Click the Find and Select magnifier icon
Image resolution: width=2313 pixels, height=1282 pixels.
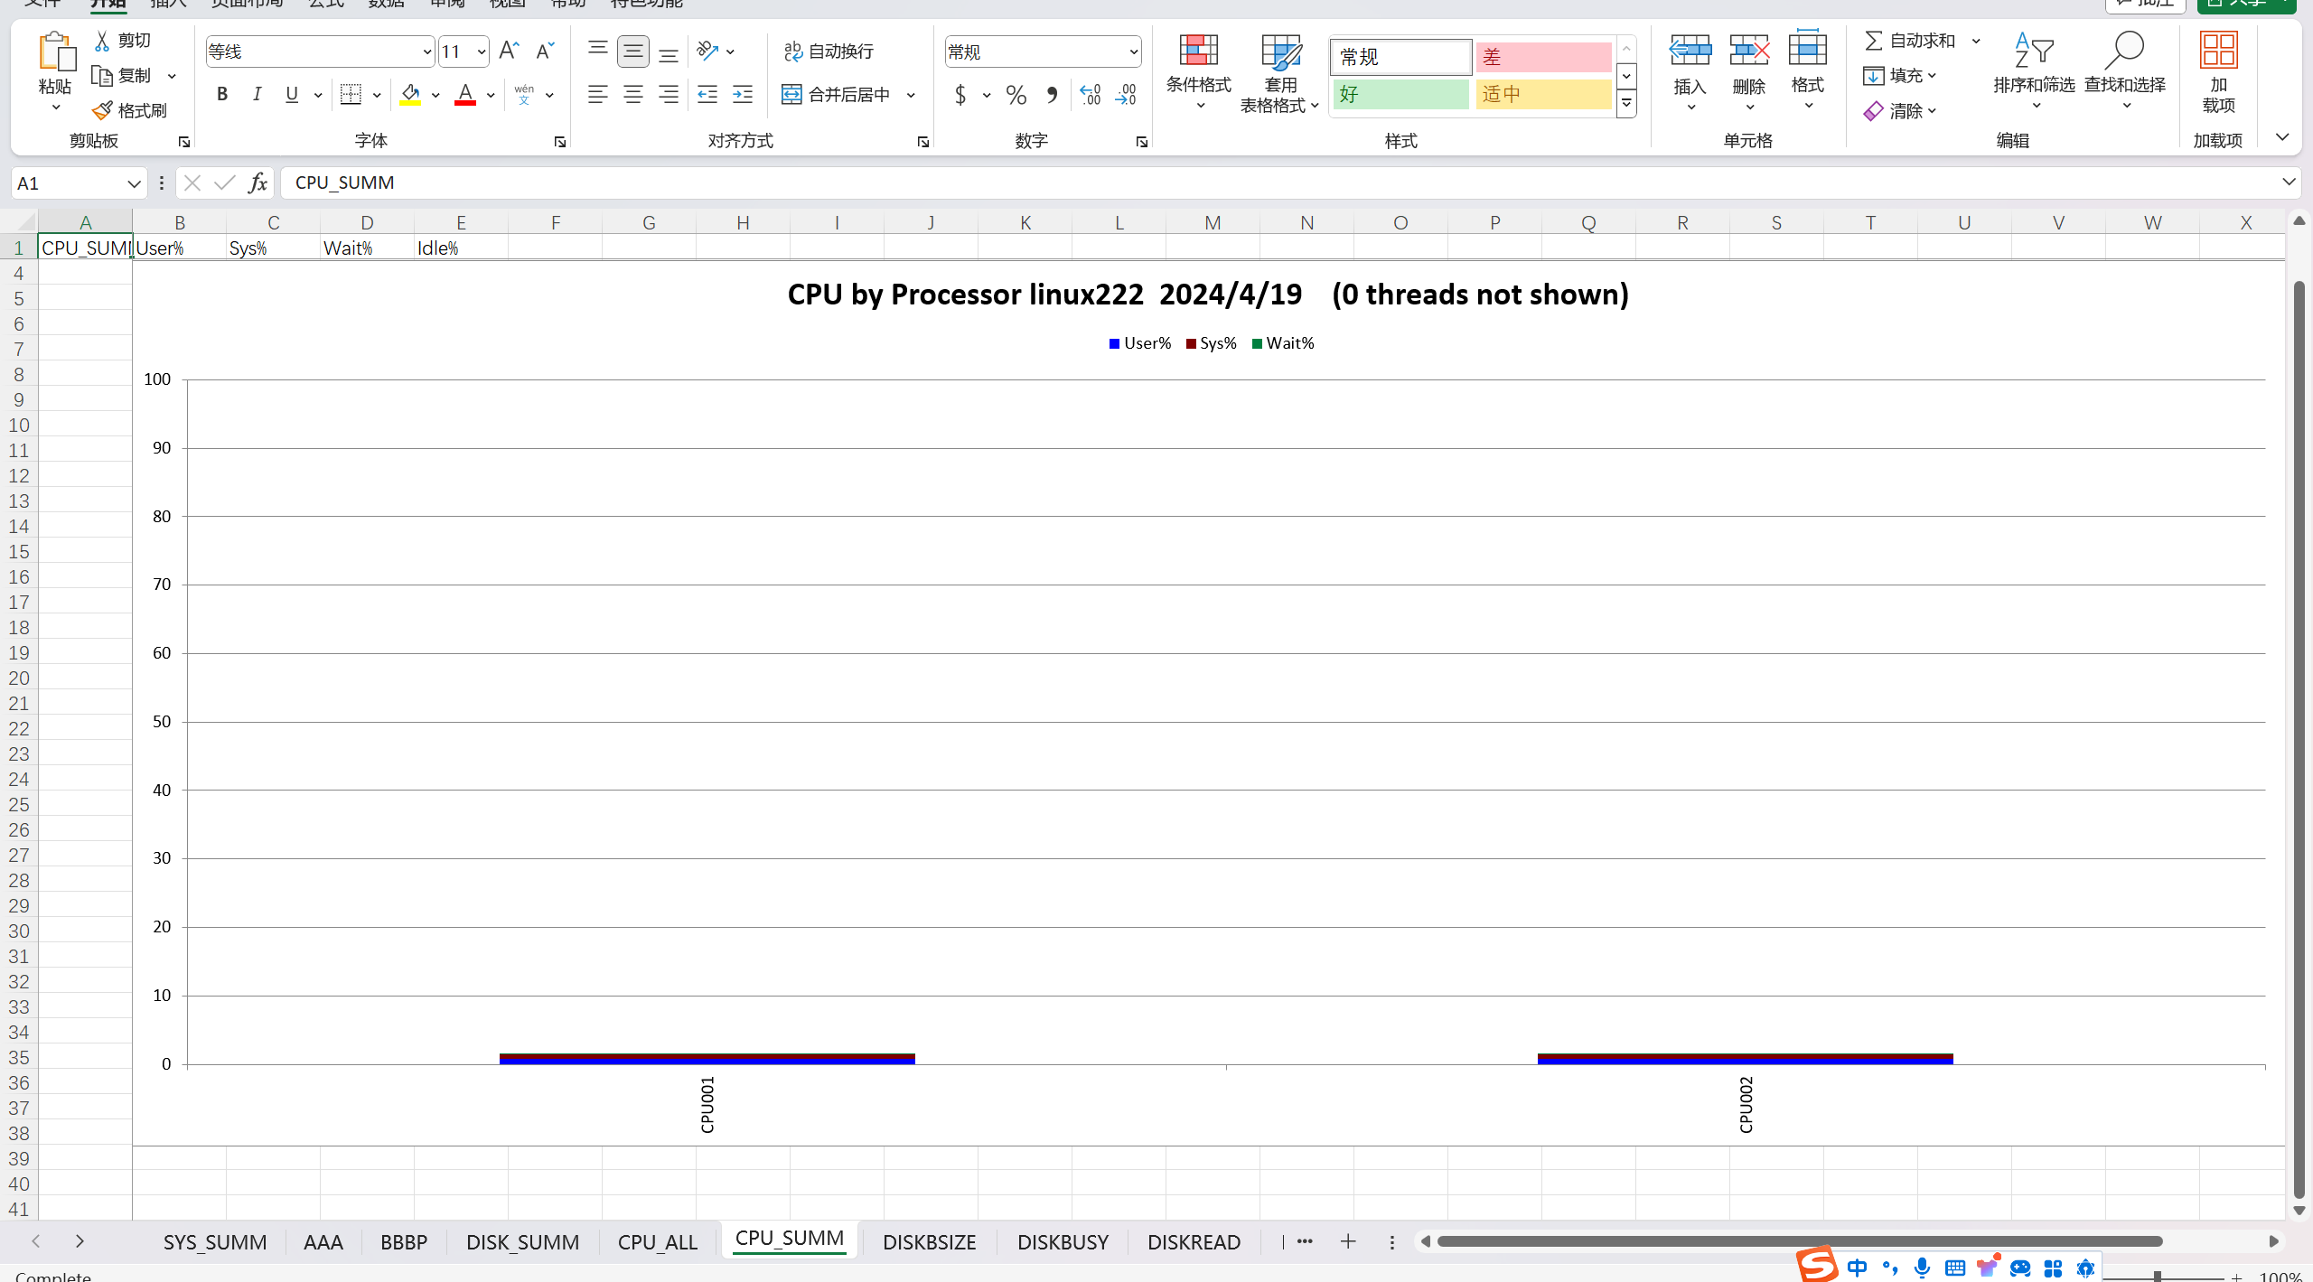pos(2123,51)
